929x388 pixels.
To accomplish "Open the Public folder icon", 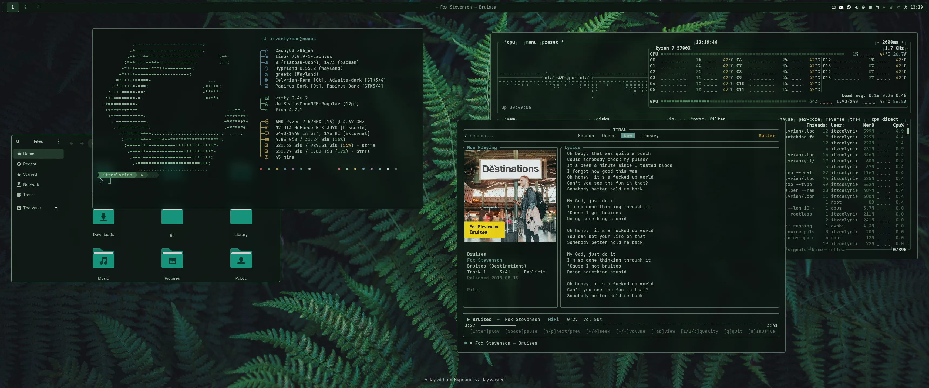I will pos(241,258).
